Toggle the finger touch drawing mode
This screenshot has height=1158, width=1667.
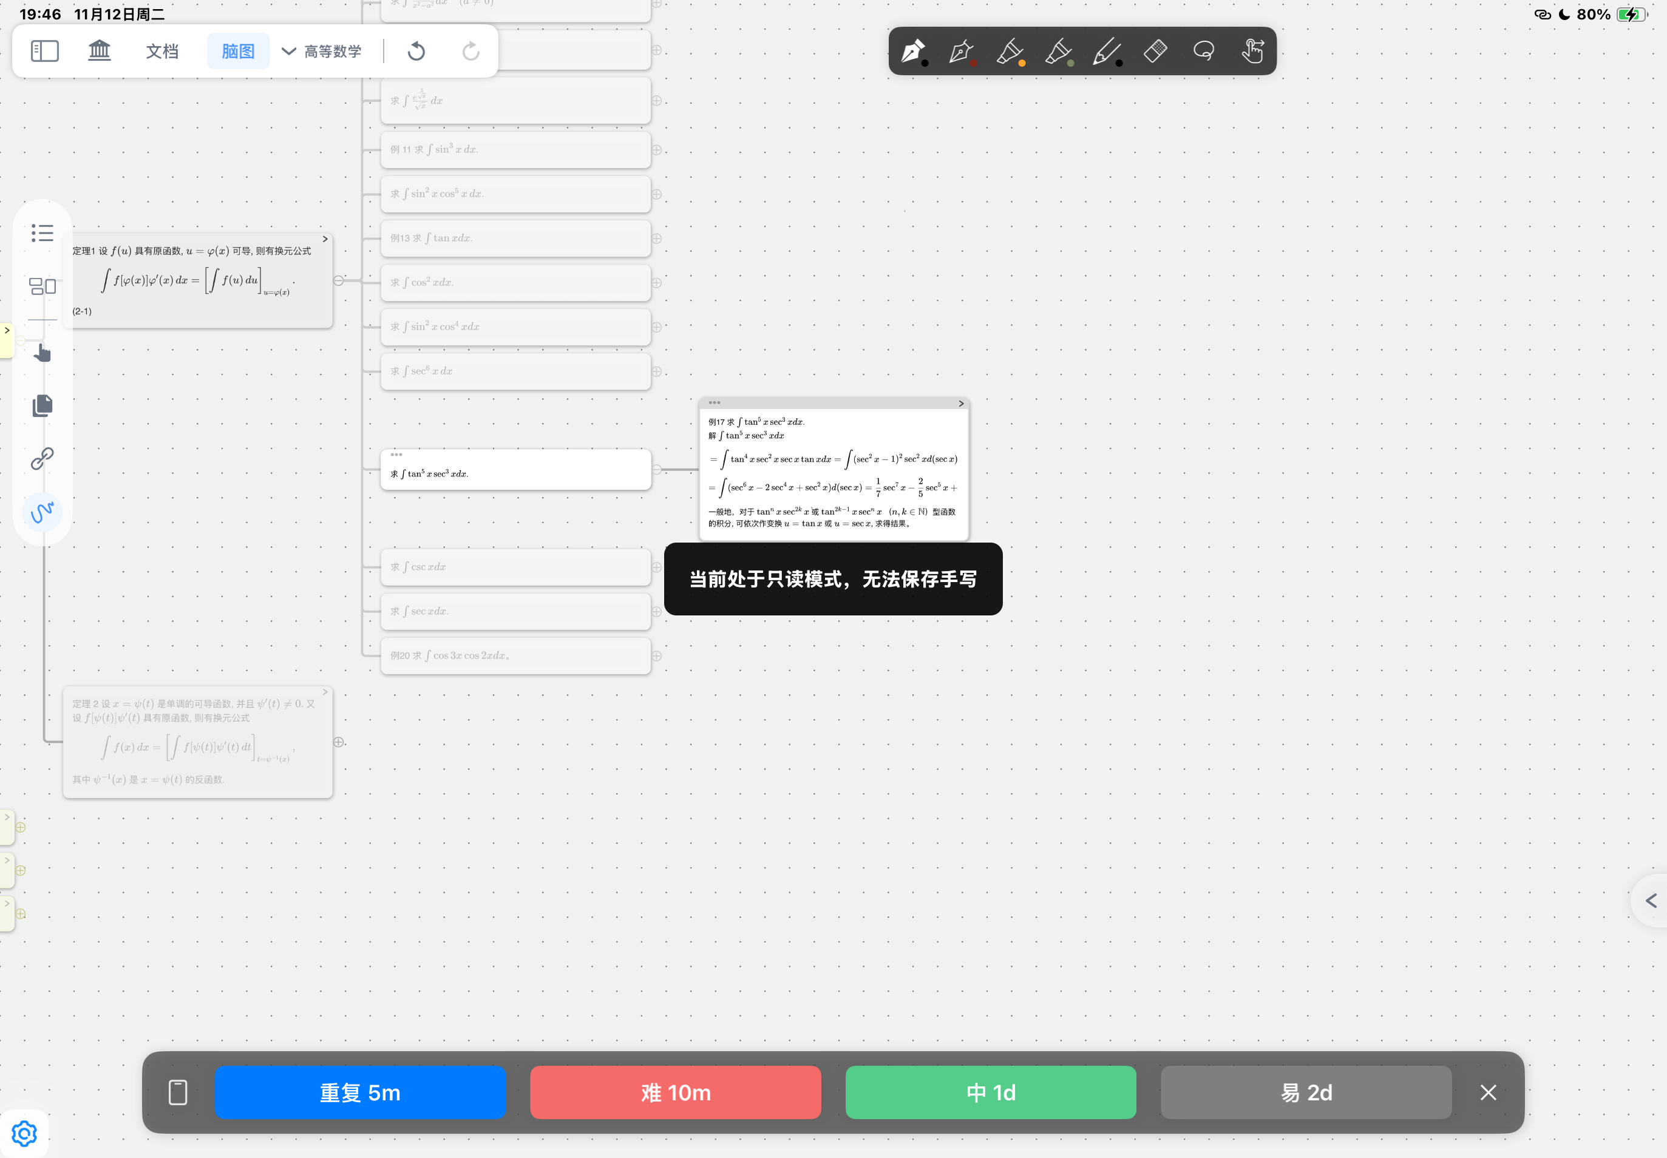[1252, 51]
